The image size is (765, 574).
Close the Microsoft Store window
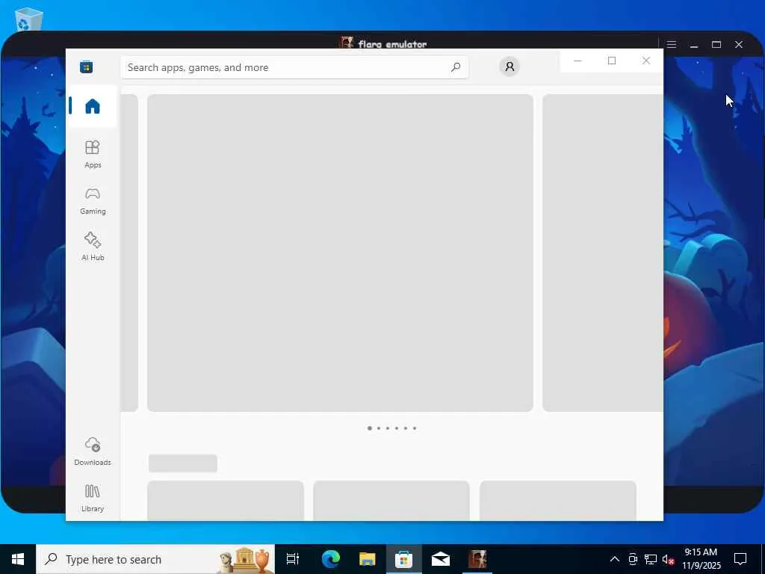coord(646,61)
